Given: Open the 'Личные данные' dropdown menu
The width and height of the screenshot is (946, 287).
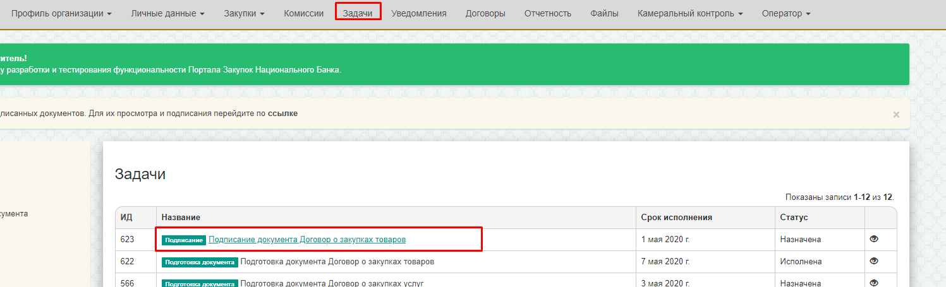Looking at the screenshot, I should [x=167, y=13].
